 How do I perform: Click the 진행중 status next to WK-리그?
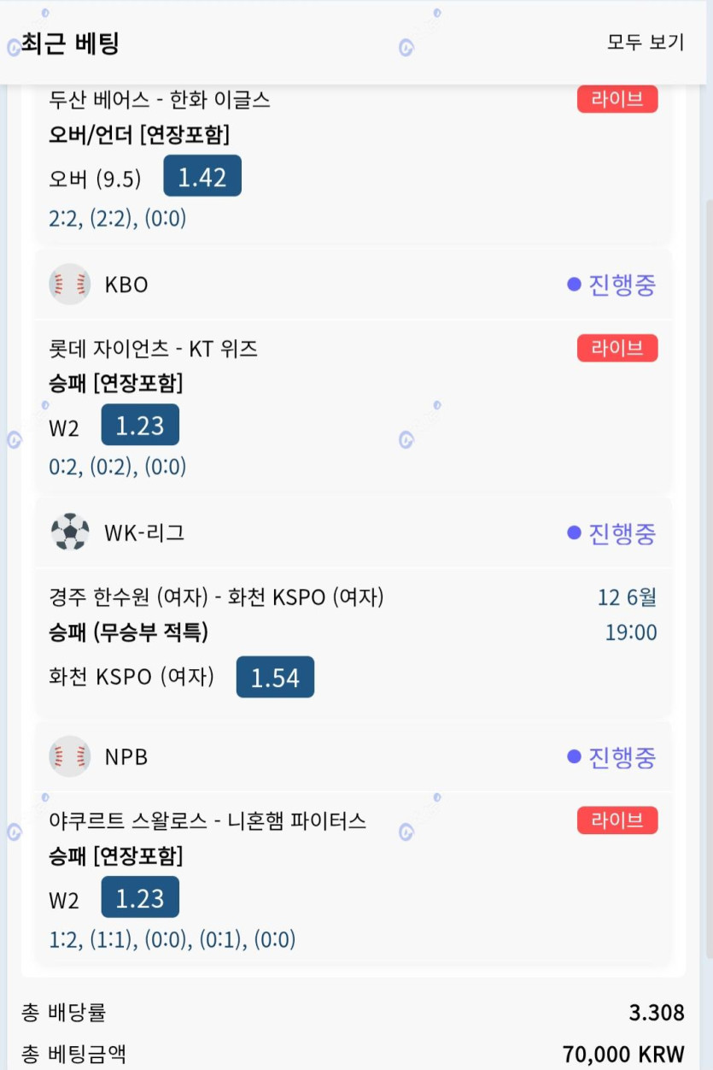(611, 533)
